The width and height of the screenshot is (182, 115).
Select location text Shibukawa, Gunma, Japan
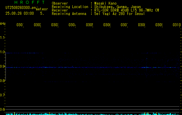click(x=117, y=7)
